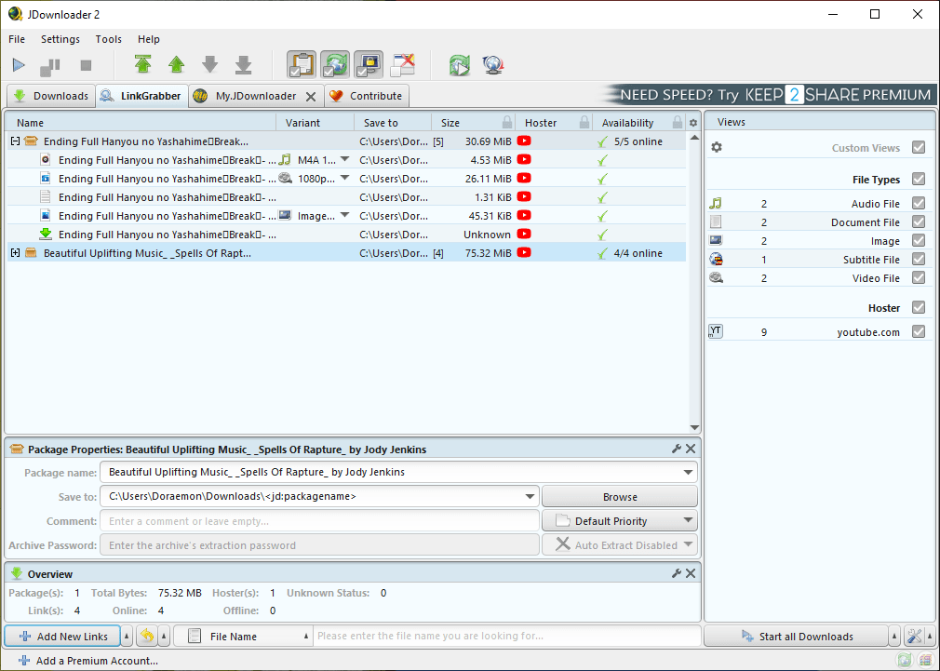Viewport: 940px width, 671px height.
Task: Open the Settings menu
Action: [x=60, y=39]
